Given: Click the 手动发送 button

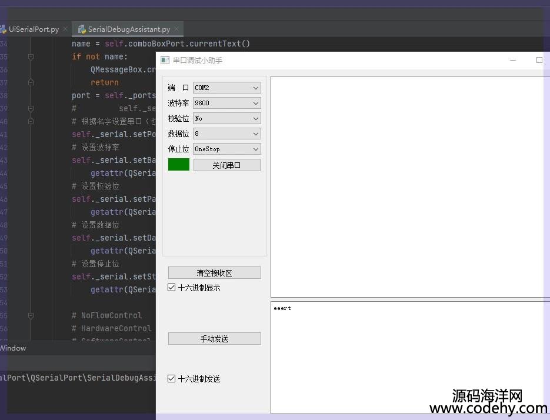Looking at the screenshot, I should [214, 339].
